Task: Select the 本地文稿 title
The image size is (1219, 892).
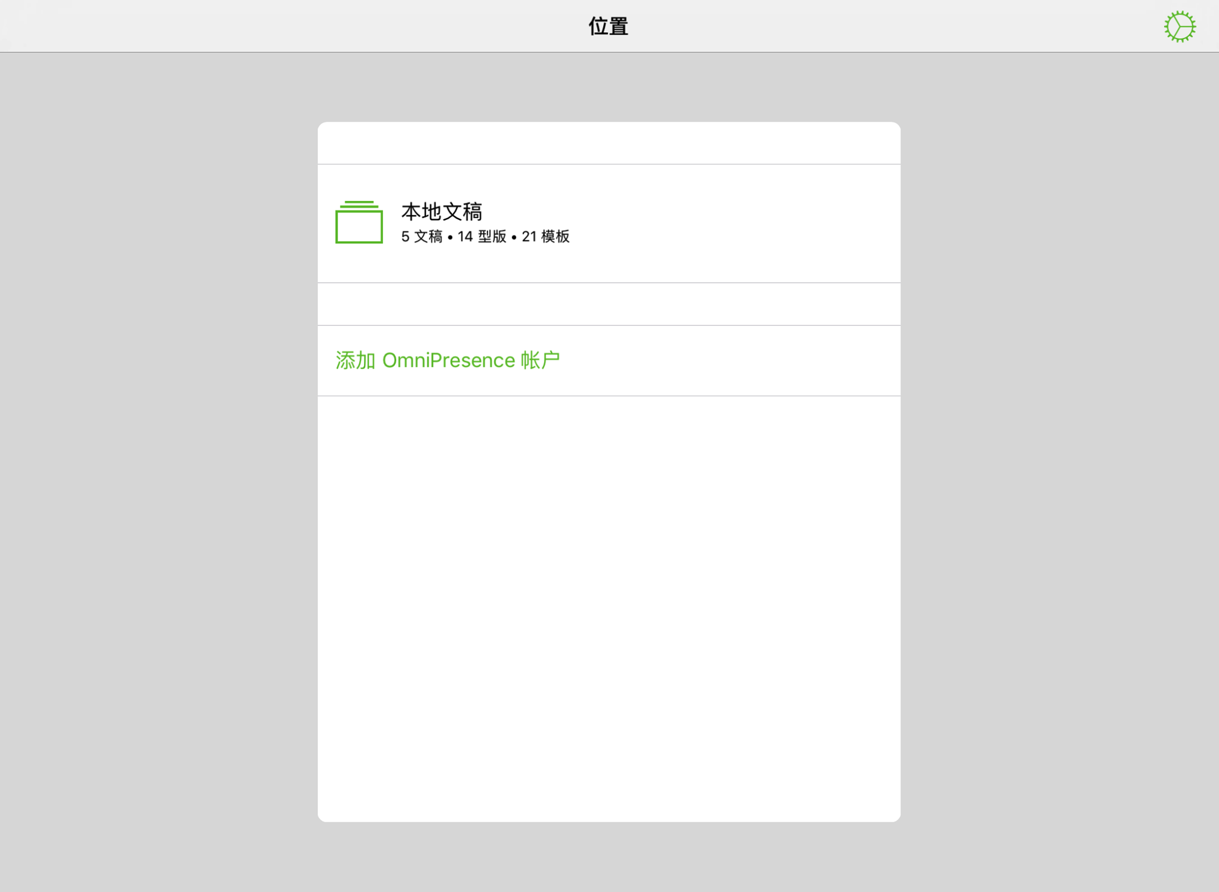Action: (442, 211)
